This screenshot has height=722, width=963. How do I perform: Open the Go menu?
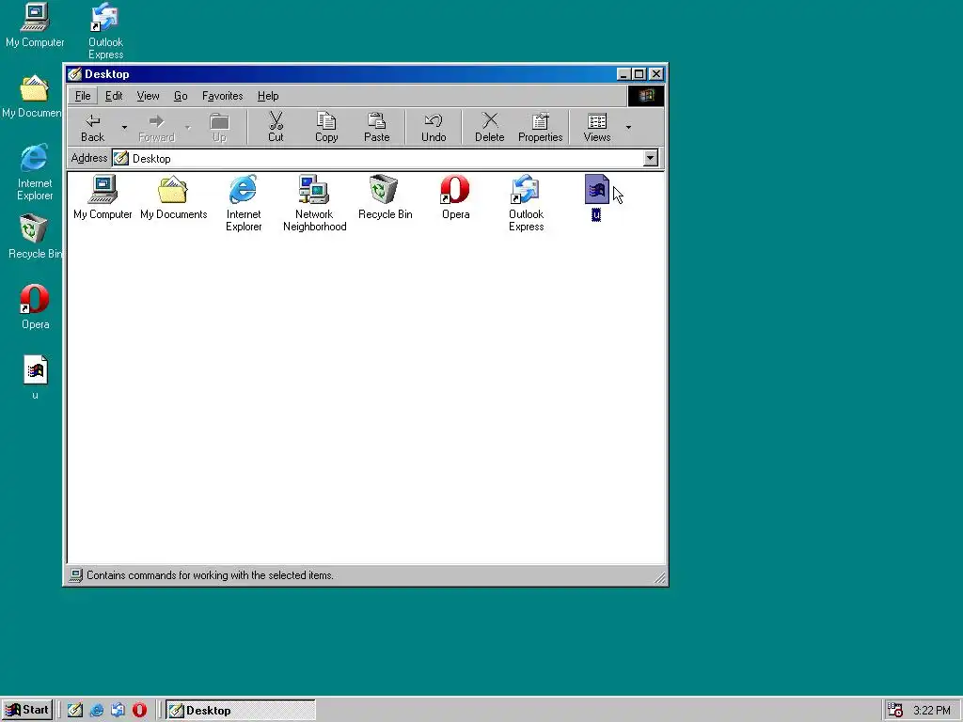(181, 96)
